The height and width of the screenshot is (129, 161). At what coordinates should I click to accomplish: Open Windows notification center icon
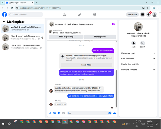click(x=157, y=124)
